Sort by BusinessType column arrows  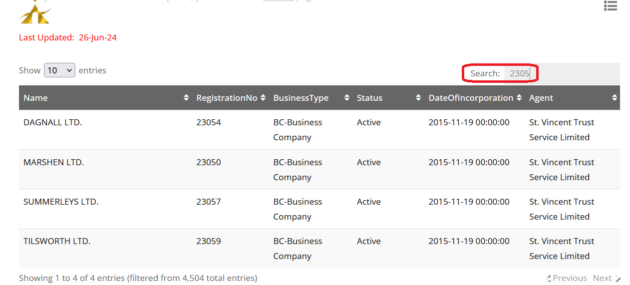pyautogui.click(x=347, y=98)
